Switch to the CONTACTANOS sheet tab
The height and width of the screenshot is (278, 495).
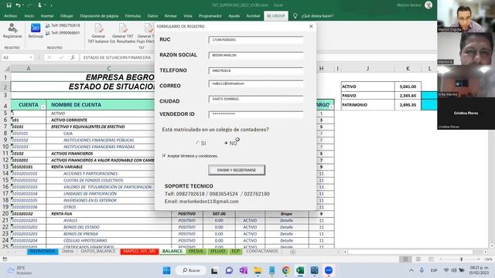click(261, 251)
